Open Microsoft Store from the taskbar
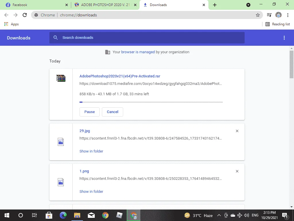This screenshot has height=221, width=294. (x=49, y=215)
